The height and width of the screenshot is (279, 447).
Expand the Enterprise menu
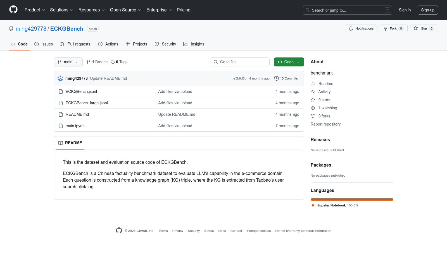[159, 10]
